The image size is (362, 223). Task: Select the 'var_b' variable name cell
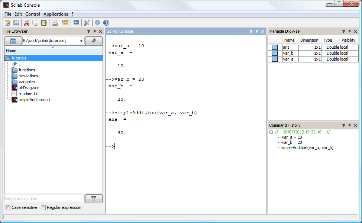tap(290, 53)
